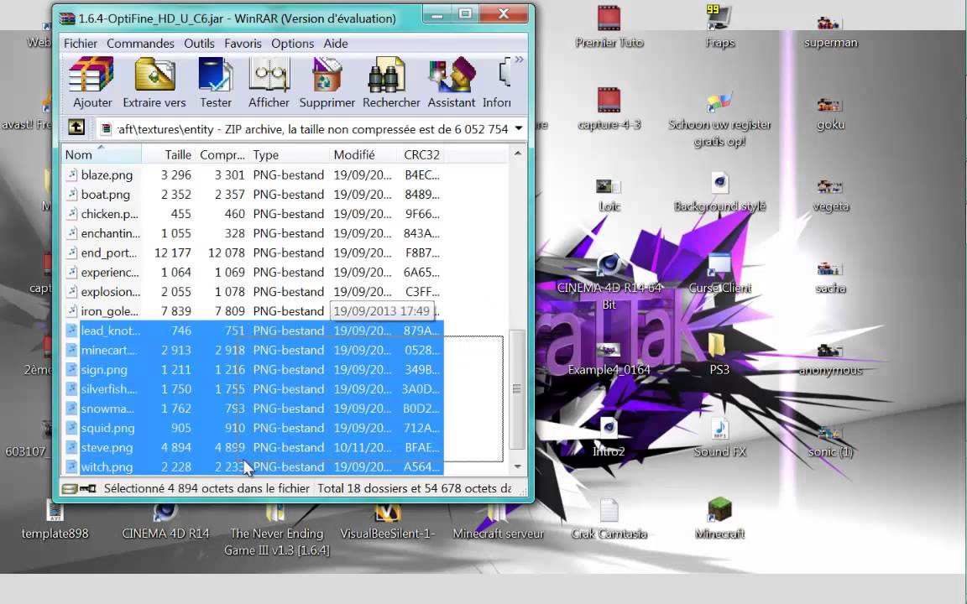Open the Commandes menu
The image size is (967, 604).
click(x=140, y=44)
